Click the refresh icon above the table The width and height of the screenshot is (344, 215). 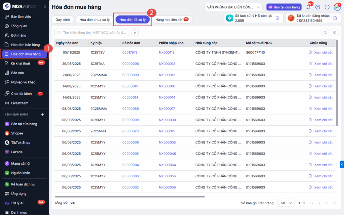325,32
